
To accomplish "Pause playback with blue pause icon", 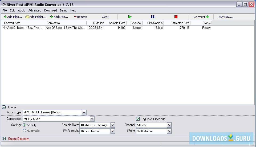I will pyautogui.click(x=153, y=17).
